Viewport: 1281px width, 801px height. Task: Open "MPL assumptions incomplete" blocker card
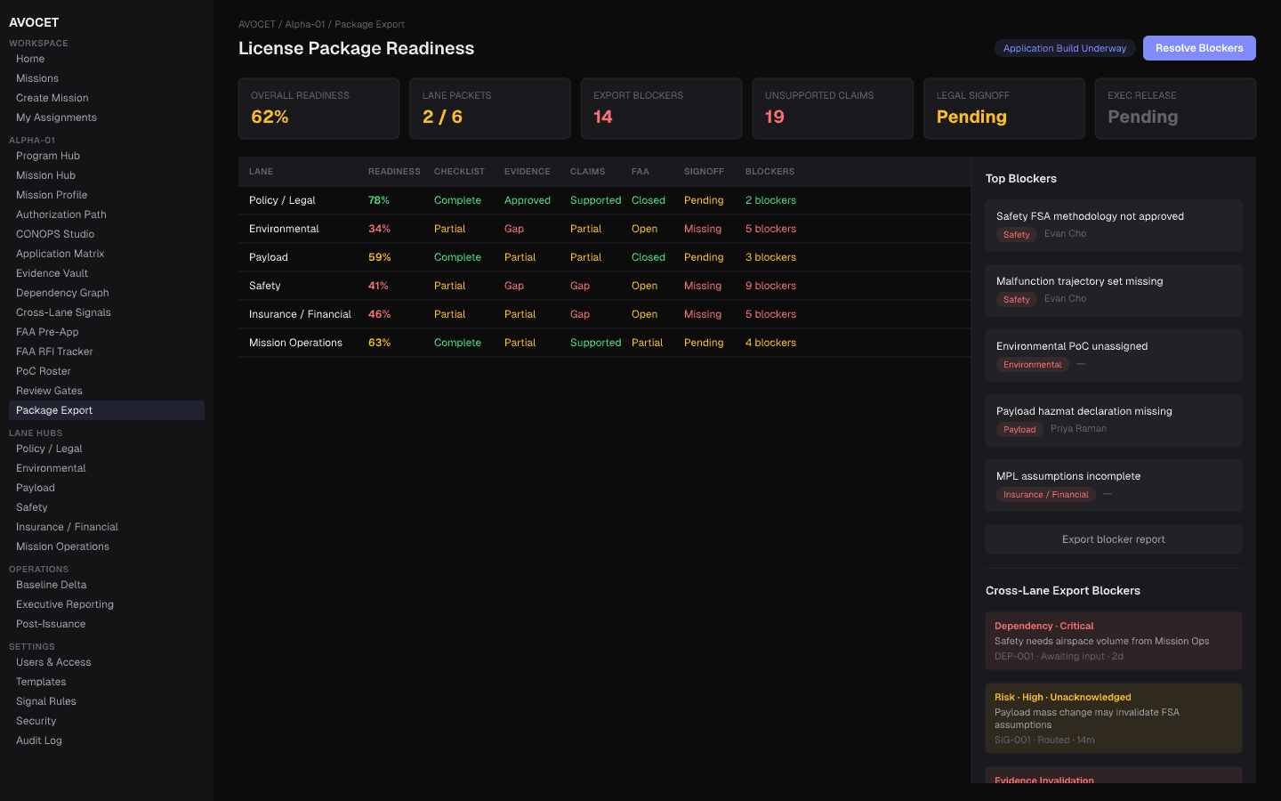tap(1114, 485)
